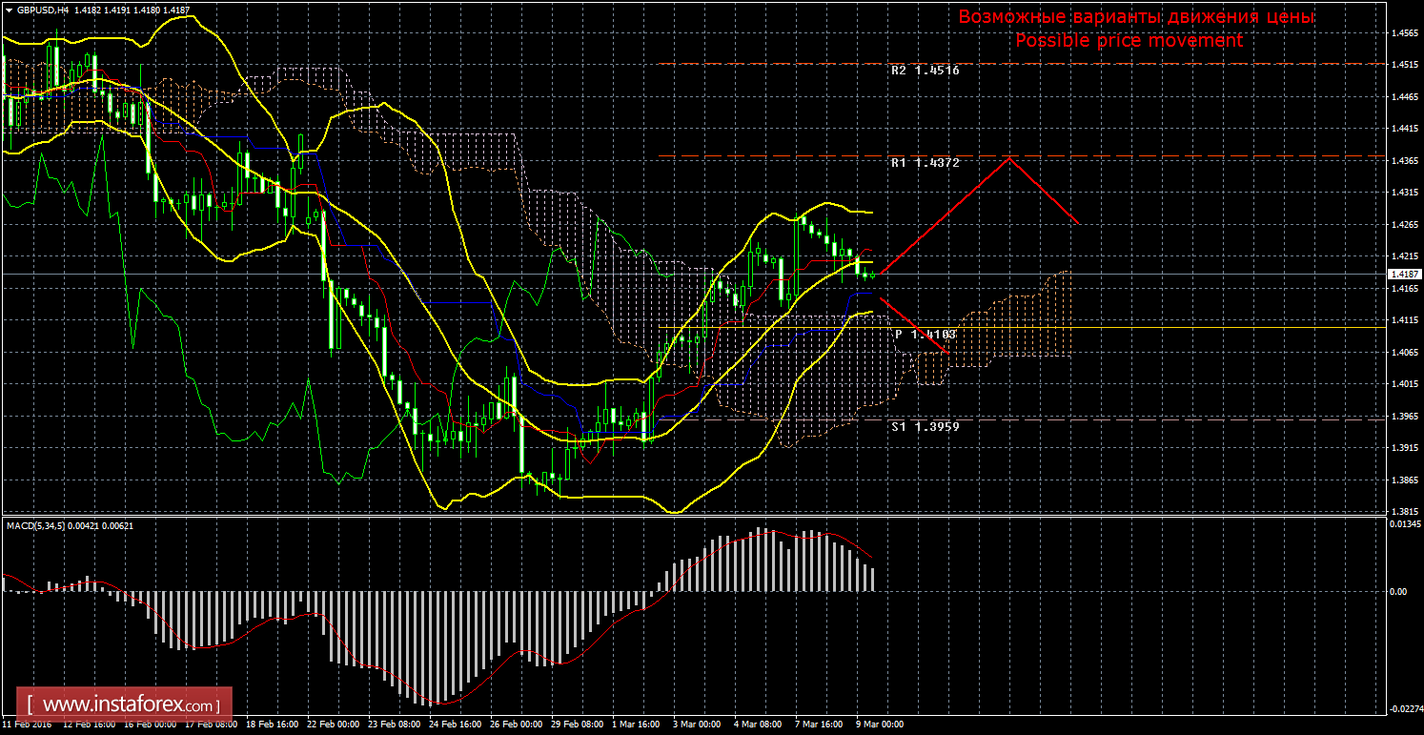Open the GBPUSD,H4 chart dropdown arrow

click(x=8, y=9)
